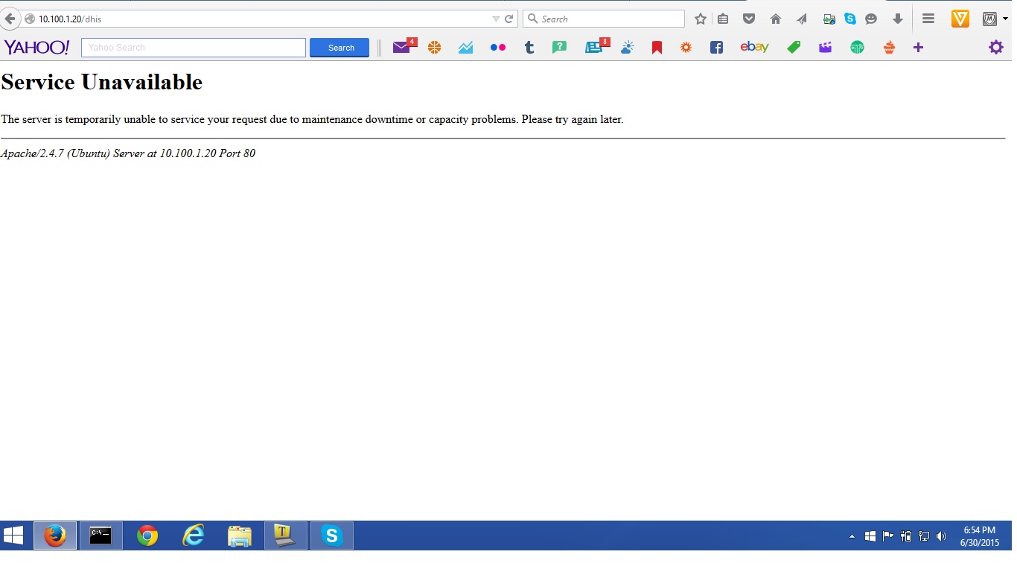1017x572 pixels.
Task: Add a button with the plus icon
Action: click(918, 48)
